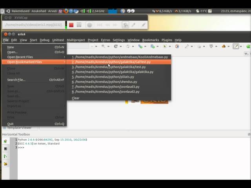Stop recording in XVidCap

[71, 25]
